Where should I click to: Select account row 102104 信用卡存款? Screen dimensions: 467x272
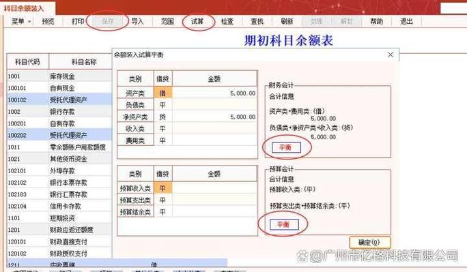coord(59,207)
